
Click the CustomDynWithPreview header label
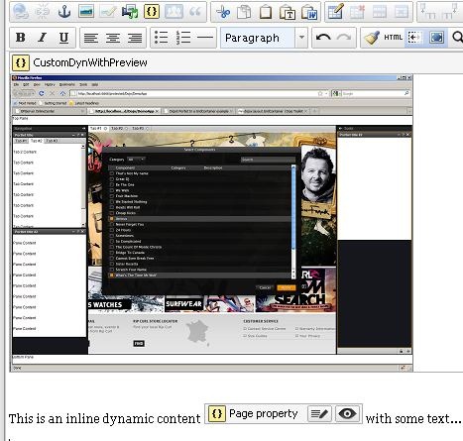[90, 62]
